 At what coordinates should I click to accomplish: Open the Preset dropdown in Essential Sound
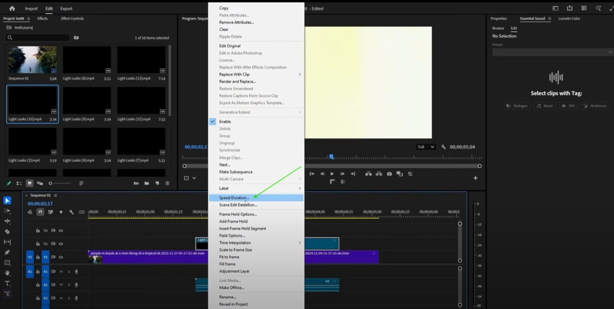pos(553,52)
